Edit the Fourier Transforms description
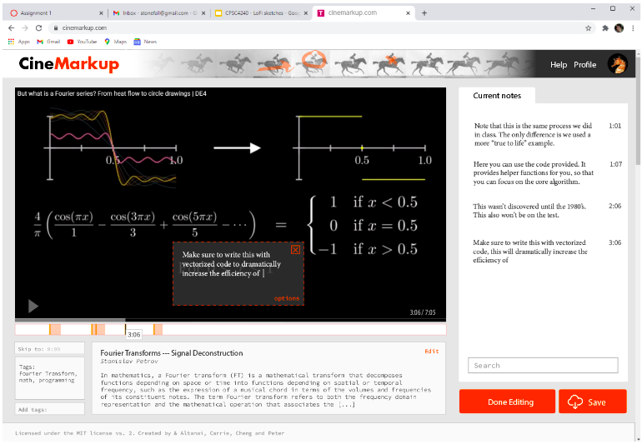This screenshot has width=642, height=444. (432, 351)
